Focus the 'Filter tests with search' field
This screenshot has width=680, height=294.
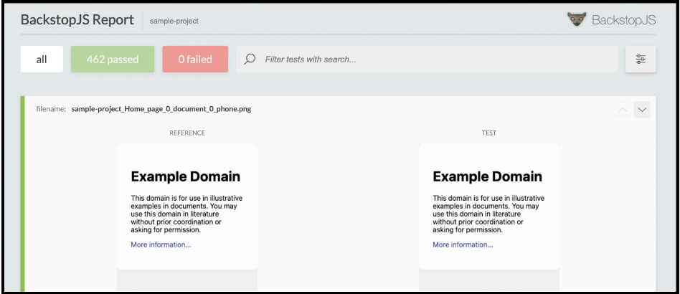(x=427, y=60)
